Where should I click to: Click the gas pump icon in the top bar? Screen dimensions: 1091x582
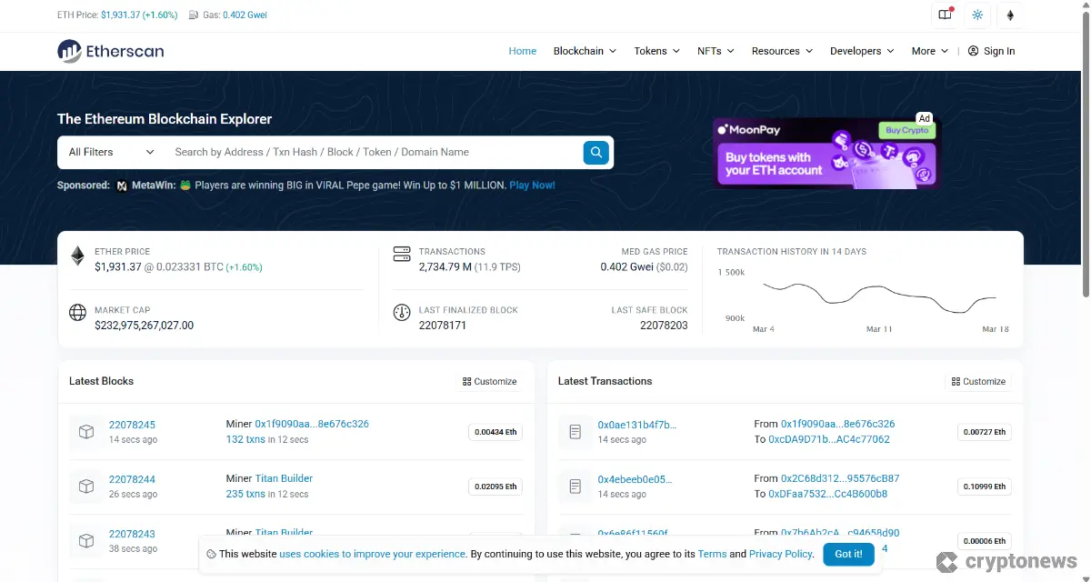coord(193,15)
